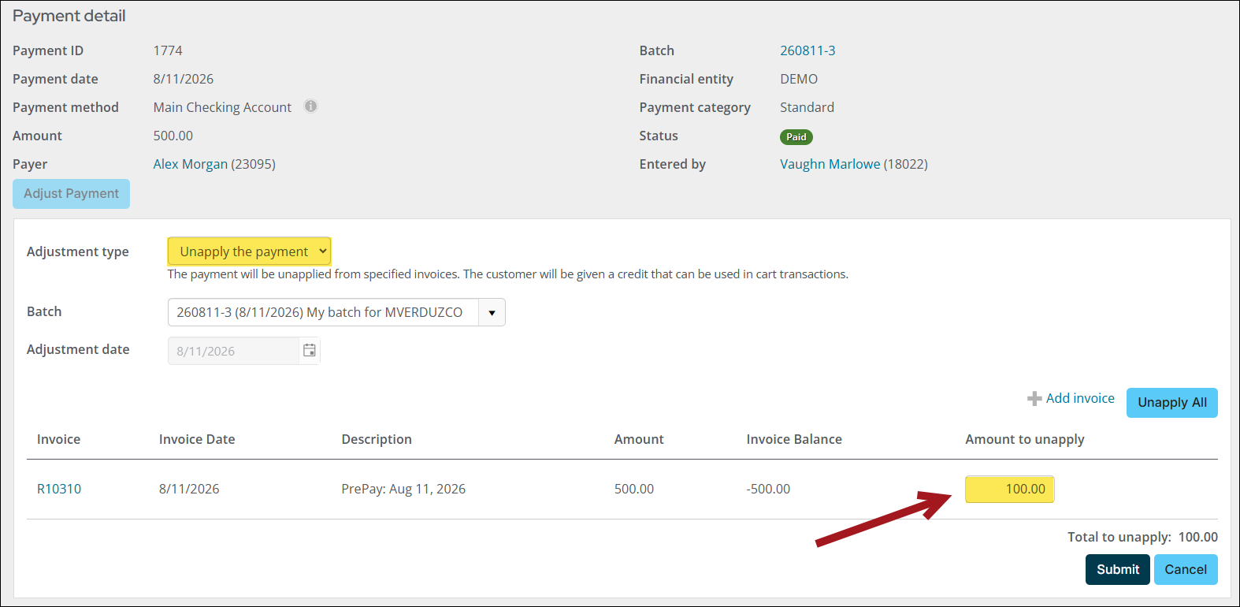1240x607 pixels.
Task: Click the invoice date 8/11/2026 cell
Action: point(189,489)
